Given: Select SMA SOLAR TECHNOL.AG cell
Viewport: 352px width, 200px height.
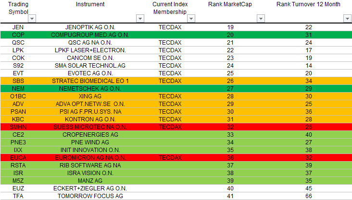Looking at the screenshot, I should 90,66.
